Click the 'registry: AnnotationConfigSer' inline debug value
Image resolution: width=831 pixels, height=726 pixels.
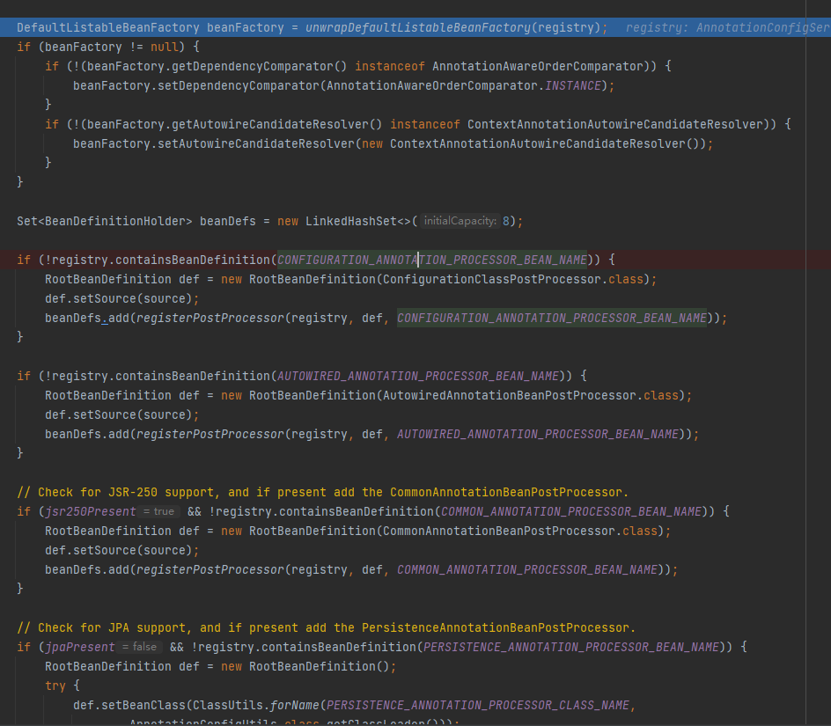(x=728, y=27)
